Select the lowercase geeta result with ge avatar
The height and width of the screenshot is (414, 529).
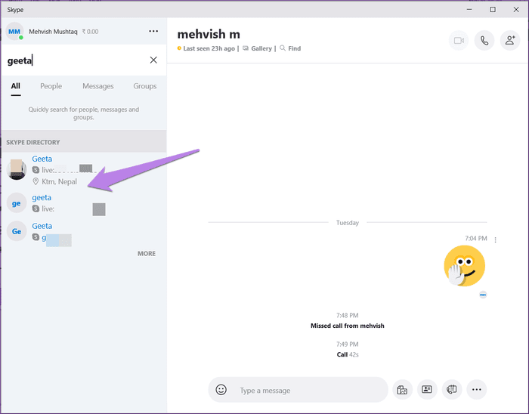point(84,203)
